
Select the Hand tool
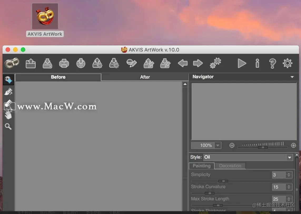pyautogui.click(x=8, y=115)
